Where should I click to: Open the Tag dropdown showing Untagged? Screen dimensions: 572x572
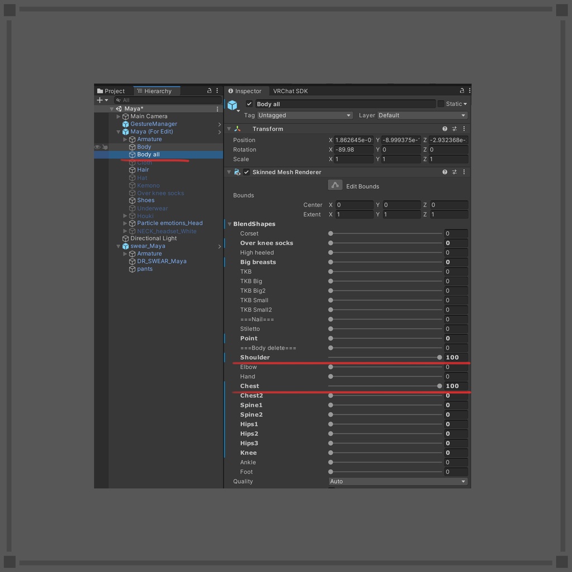(305, 115)
